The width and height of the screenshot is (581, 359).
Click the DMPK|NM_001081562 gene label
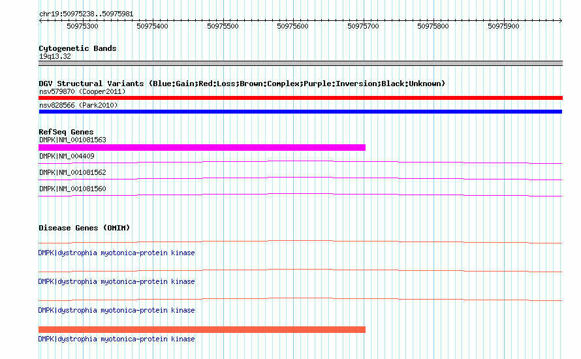tap(72, 172)
